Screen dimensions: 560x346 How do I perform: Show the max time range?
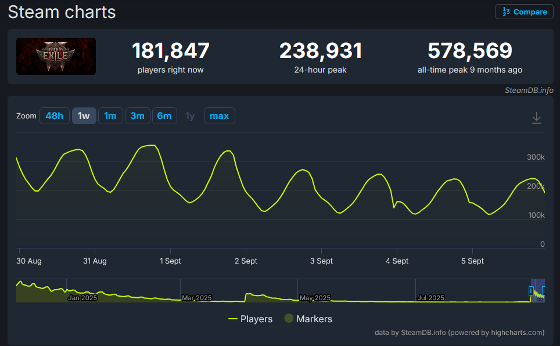click(x=219, y=116)
